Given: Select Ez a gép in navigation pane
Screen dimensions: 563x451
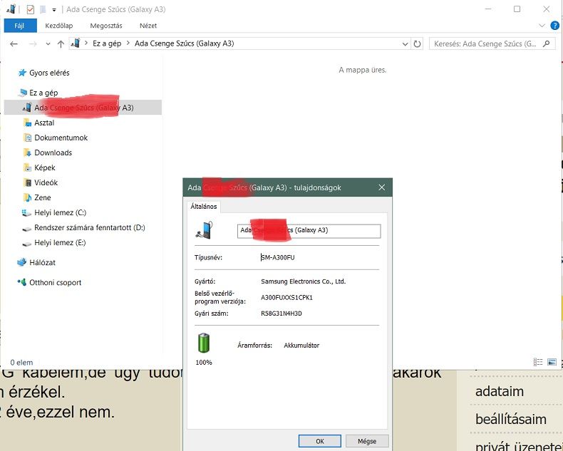Looking at the screenshot, I should click(43, 93).
